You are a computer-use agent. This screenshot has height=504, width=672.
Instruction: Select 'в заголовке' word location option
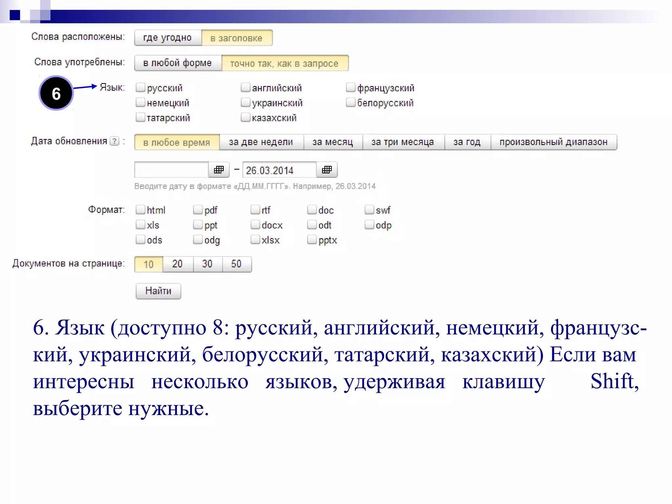(x=237, y=38)
